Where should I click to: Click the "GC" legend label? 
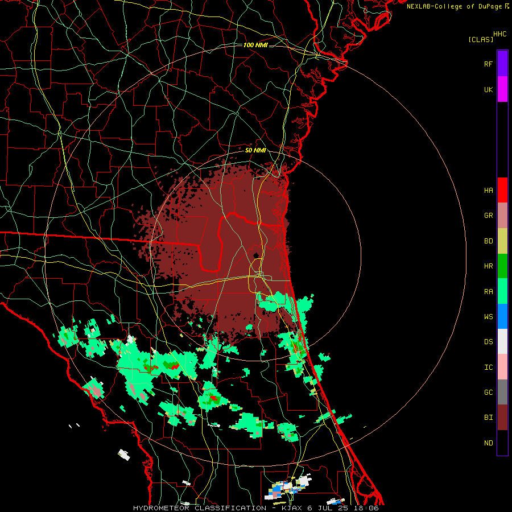[488, 392]
